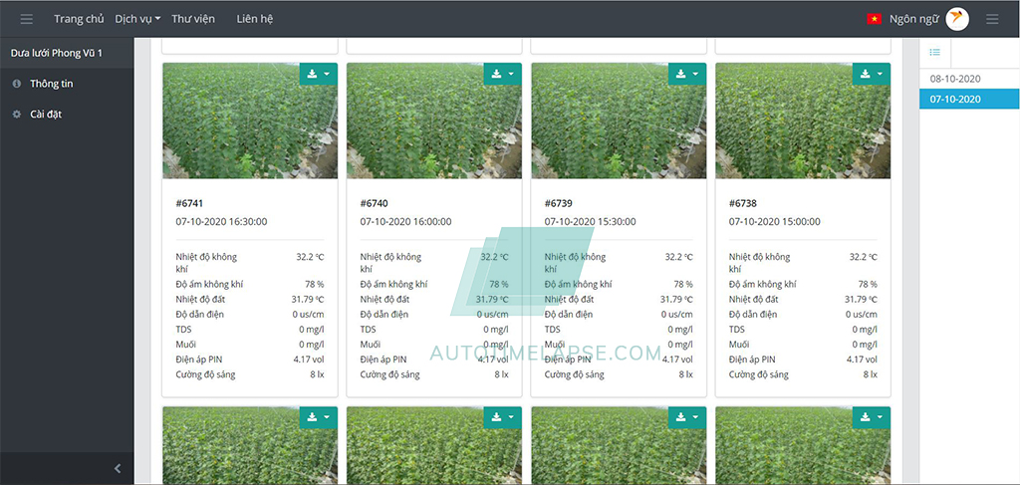Open download options caret on card #6739
1020x485 pixels.
[695, 74]
